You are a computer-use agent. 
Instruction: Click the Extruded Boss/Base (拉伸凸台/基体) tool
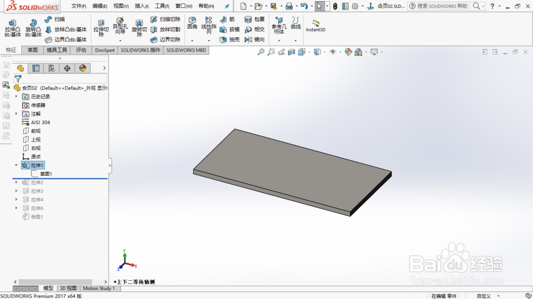[13, 28]
